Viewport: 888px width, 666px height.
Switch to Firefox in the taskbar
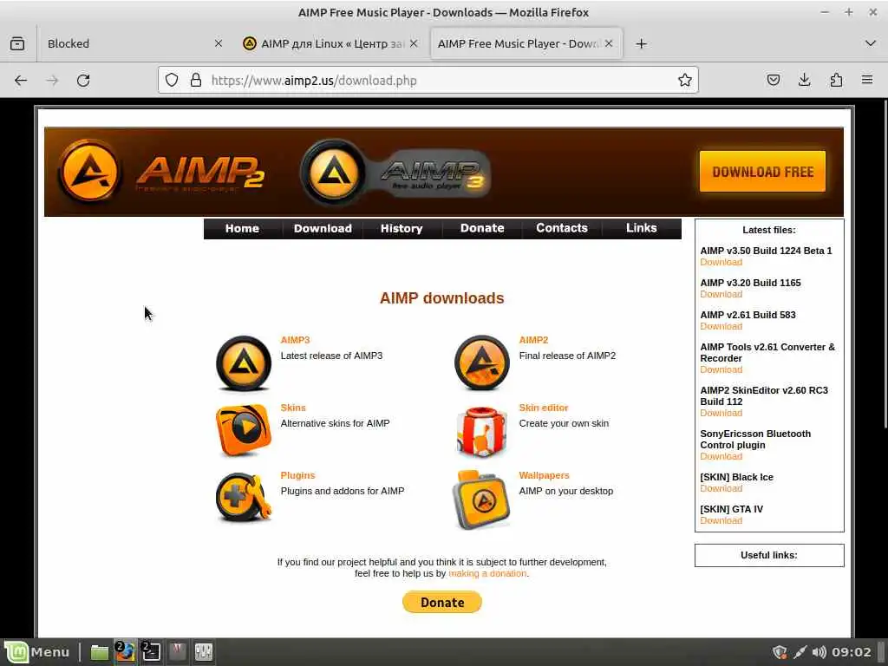[x=125, y=652]
